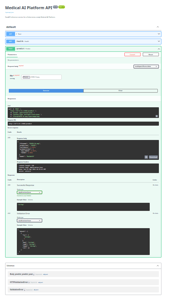The height and width of the screenshot is (302, 171).
Task: Click Browse to choose a file
Action: tap(26, 77)
